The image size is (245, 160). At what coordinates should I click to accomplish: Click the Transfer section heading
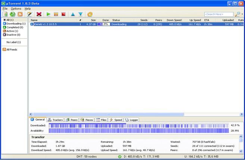[38, 137]
